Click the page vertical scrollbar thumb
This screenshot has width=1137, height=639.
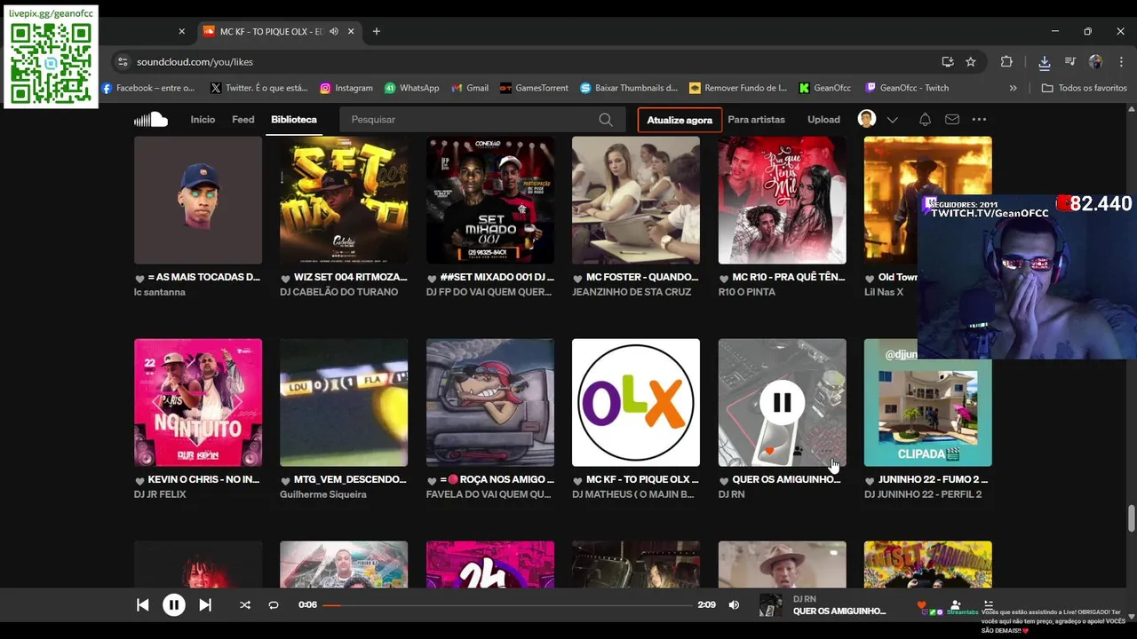coord(1132,517)
